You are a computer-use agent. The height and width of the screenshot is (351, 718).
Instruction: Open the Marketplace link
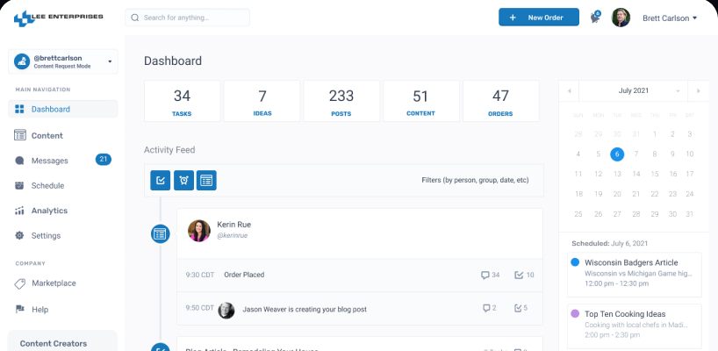tap(54, 283)
